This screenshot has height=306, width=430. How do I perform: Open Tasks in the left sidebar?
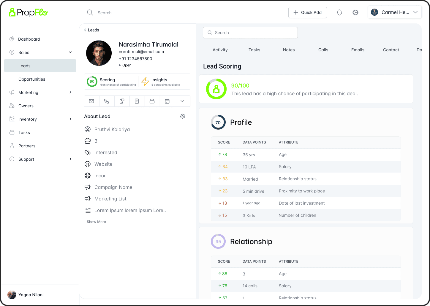(24, 133)
